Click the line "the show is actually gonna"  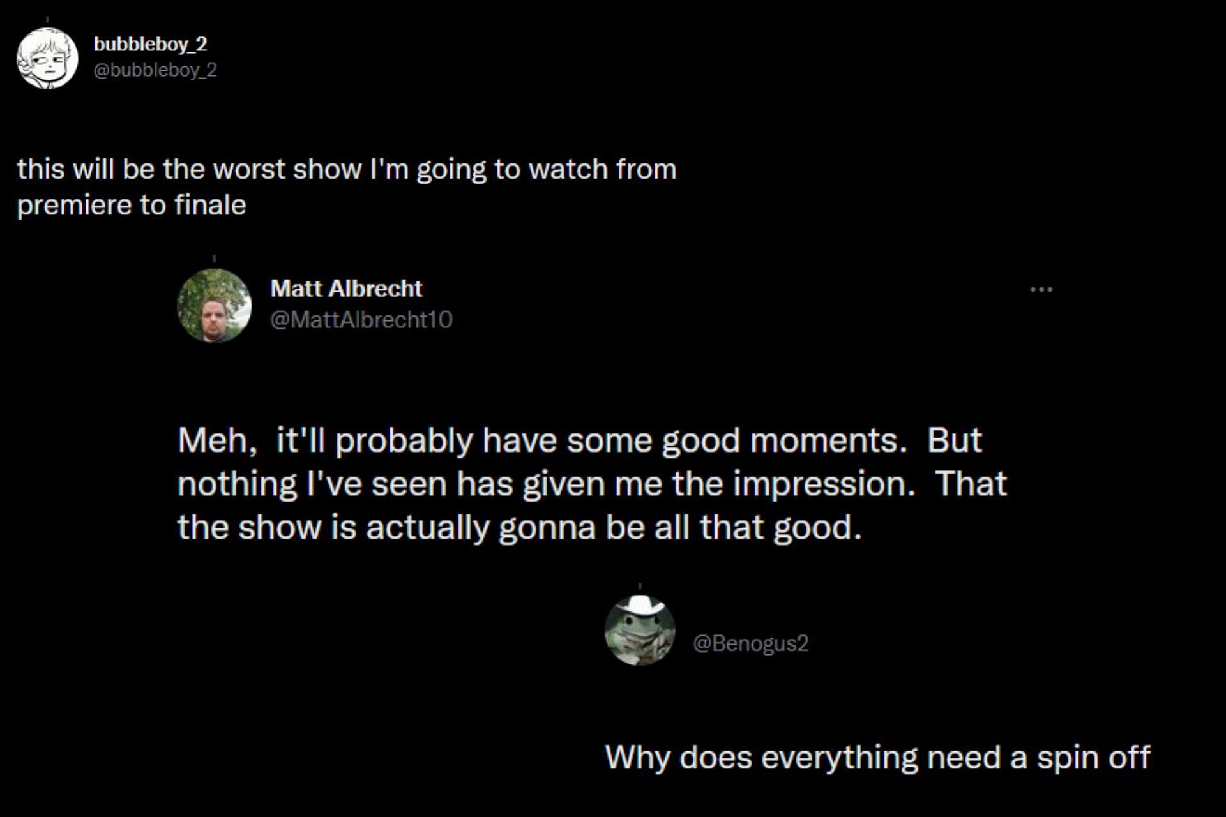[519, 528]
